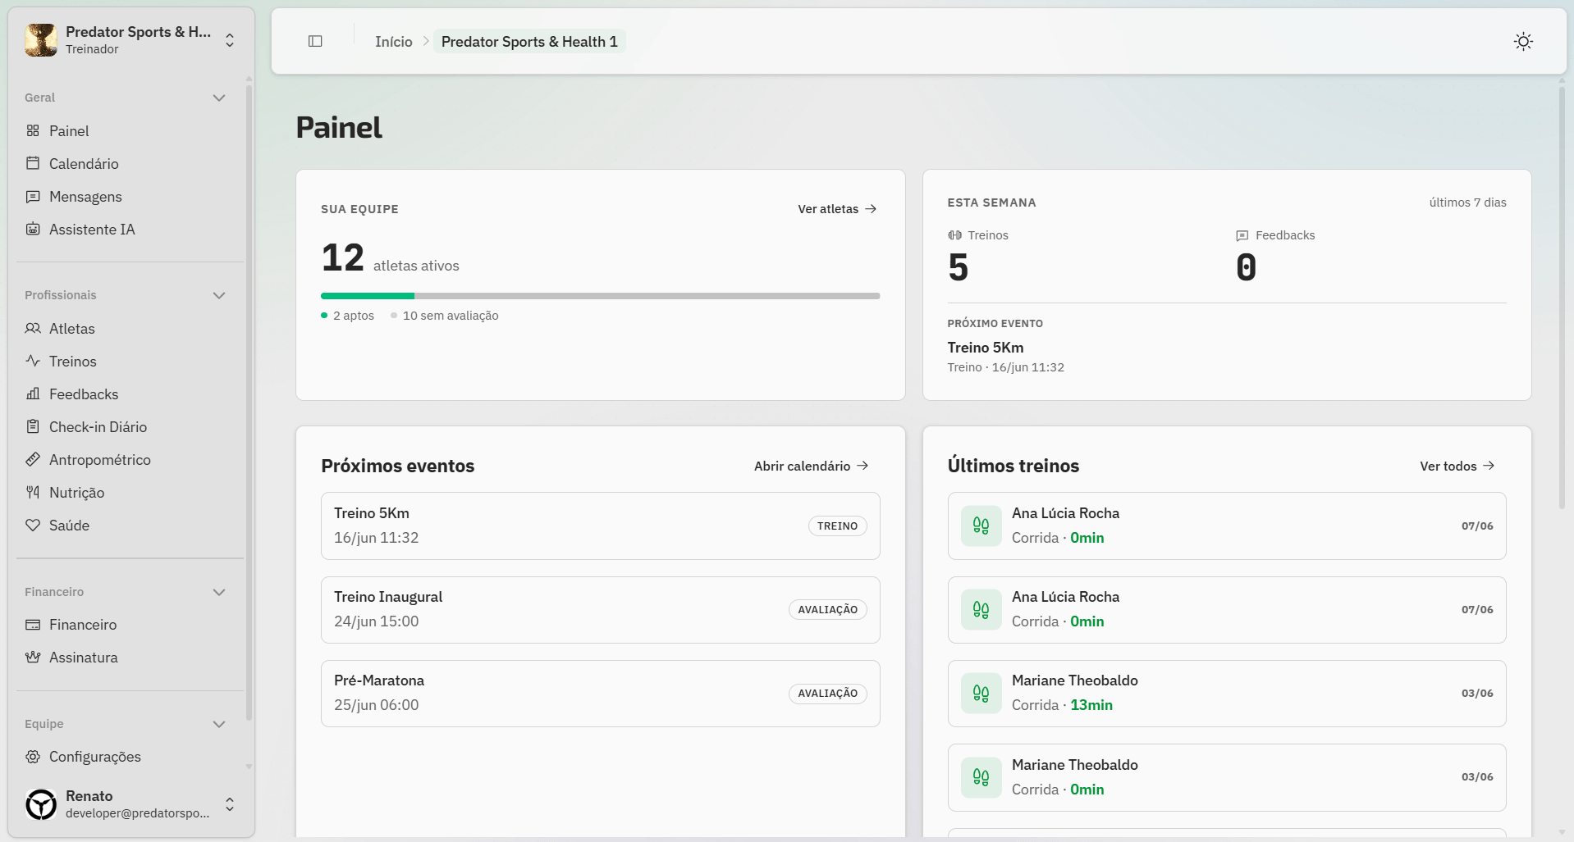Collapse the Geral section

(x=219, y=98)
